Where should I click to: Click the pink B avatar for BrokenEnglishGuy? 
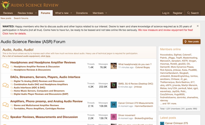click(114, 117)
